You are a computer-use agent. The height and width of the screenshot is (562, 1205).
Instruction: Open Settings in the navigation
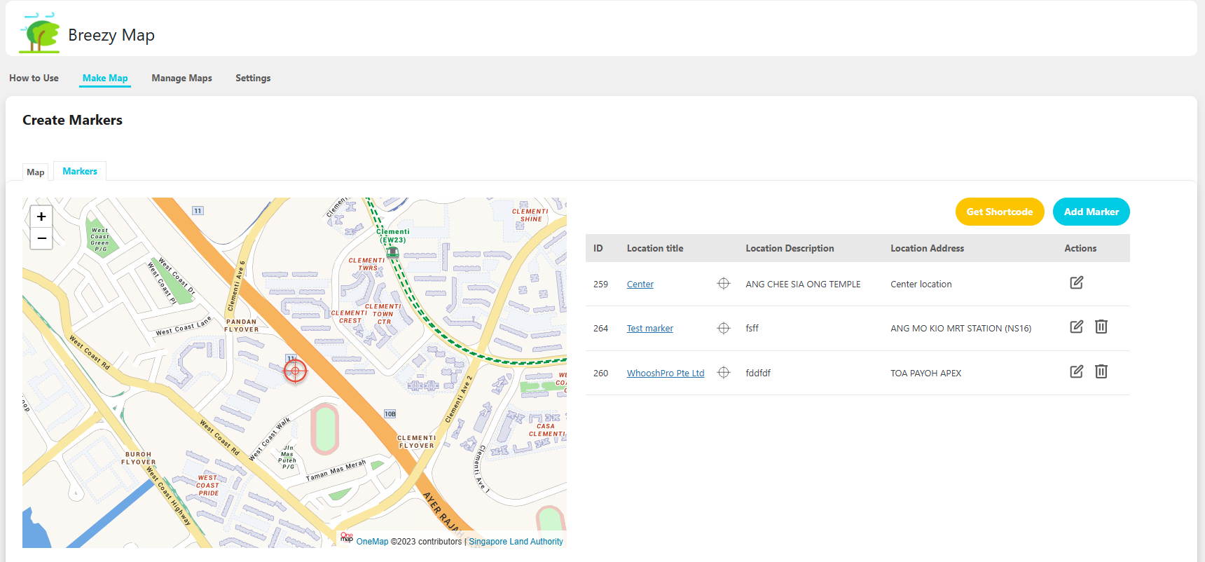[253, 78]
